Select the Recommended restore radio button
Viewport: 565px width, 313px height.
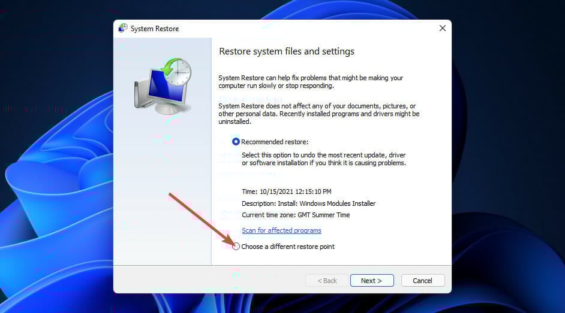coord(236,142)
